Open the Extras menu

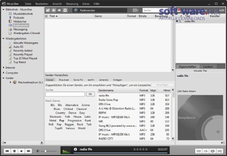[86, 4]
